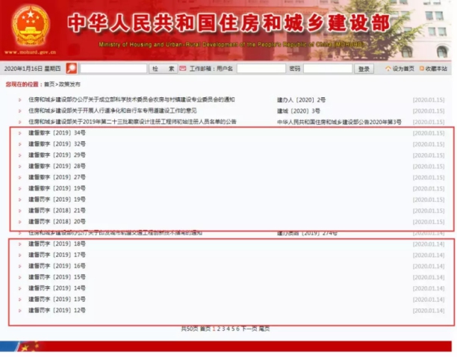The width and height of the screenshot is (457, 357).
Task: Open 政策发布 in the breadcrumb
Action: click(69, 84)
